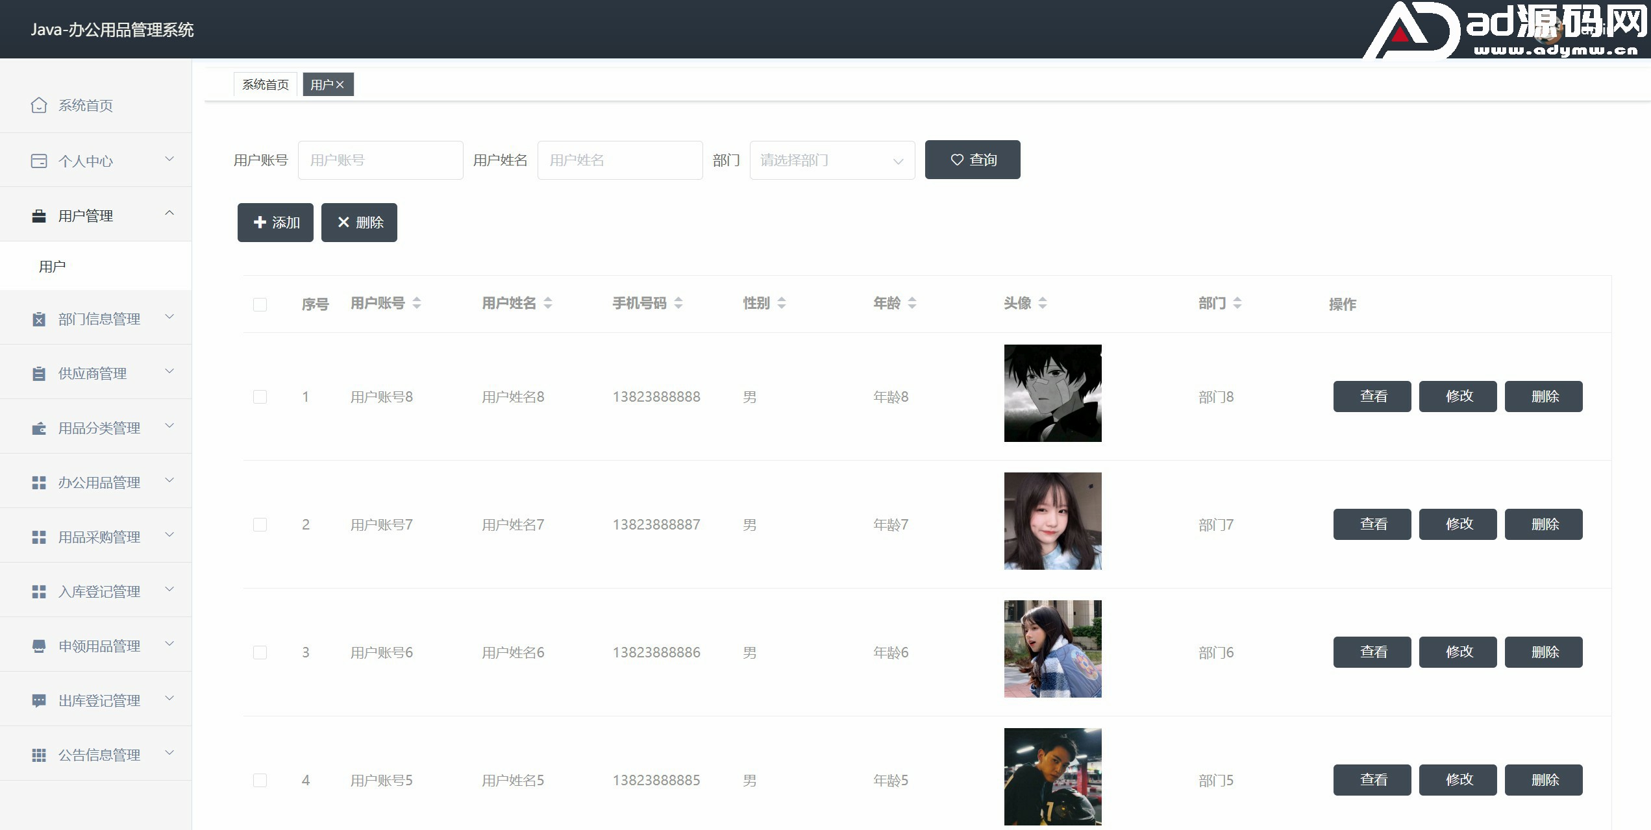This screenshot has width=1651, height=830.
Task: Select 用户 submenu item in sidebar
Action: 53,267
